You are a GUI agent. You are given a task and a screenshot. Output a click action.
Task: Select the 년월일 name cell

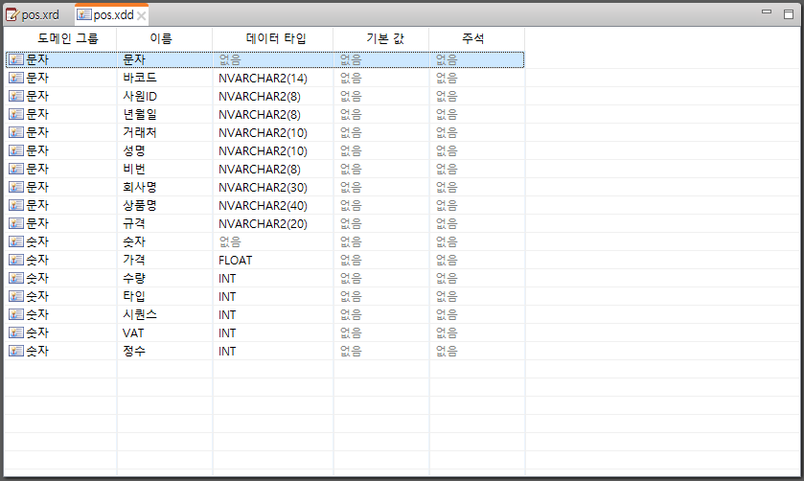click(x=165, y=114)
